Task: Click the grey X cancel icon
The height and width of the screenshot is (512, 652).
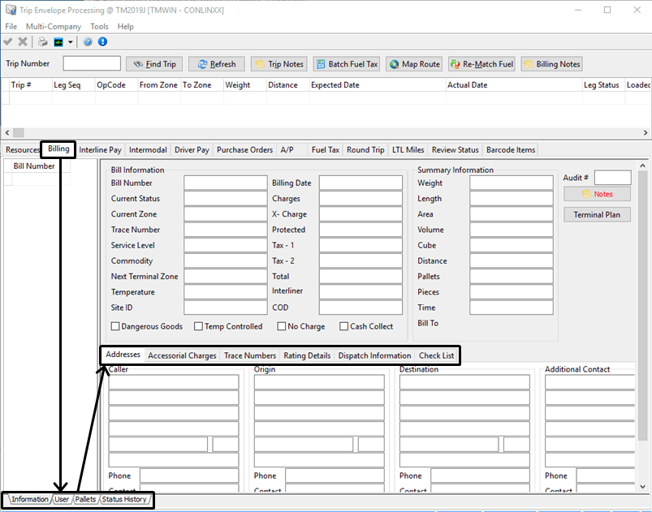Action: tap(23, 41)
